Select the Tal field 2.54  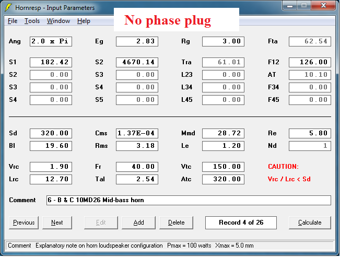[x=137, y=179]
